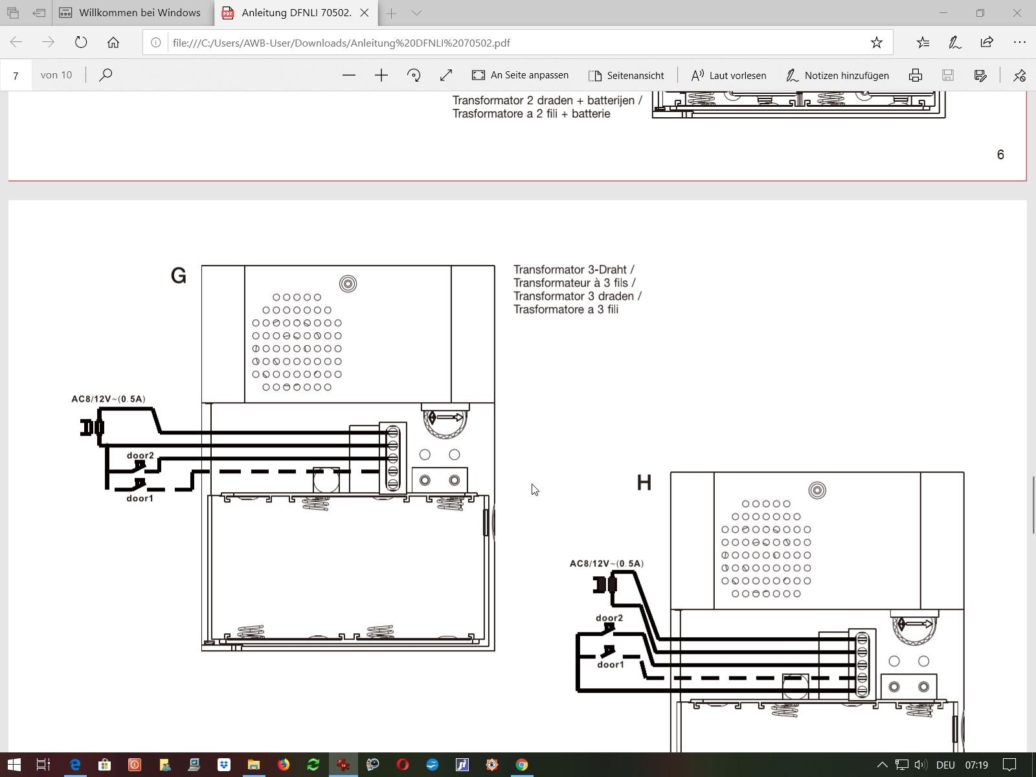Open Edge settings and more menu
Viewport: 1036px width, 777px height.
click(x=1019, y=43)
